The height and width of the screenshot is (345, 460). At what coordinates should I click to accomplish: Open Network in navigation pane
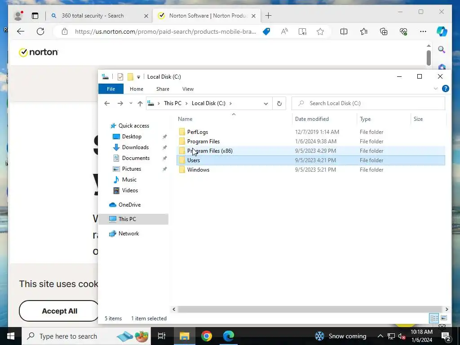coord(128,234)
